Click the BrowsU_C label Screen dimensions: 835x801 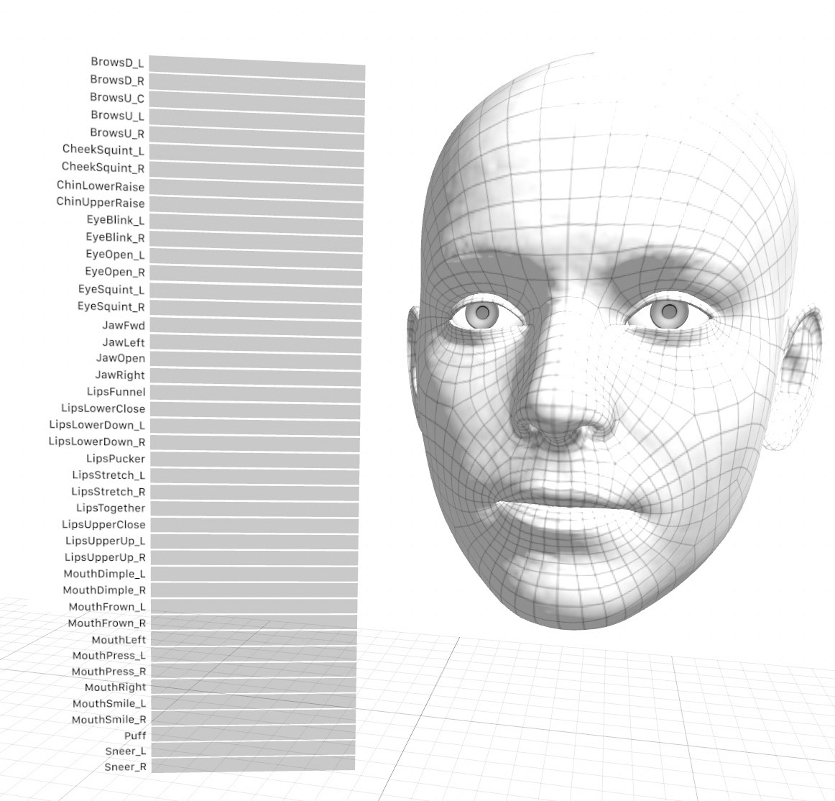click(x=117, y=98)
